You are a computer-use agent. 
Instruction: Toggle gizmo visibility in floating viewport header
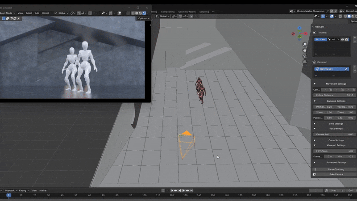coord(111,13)
